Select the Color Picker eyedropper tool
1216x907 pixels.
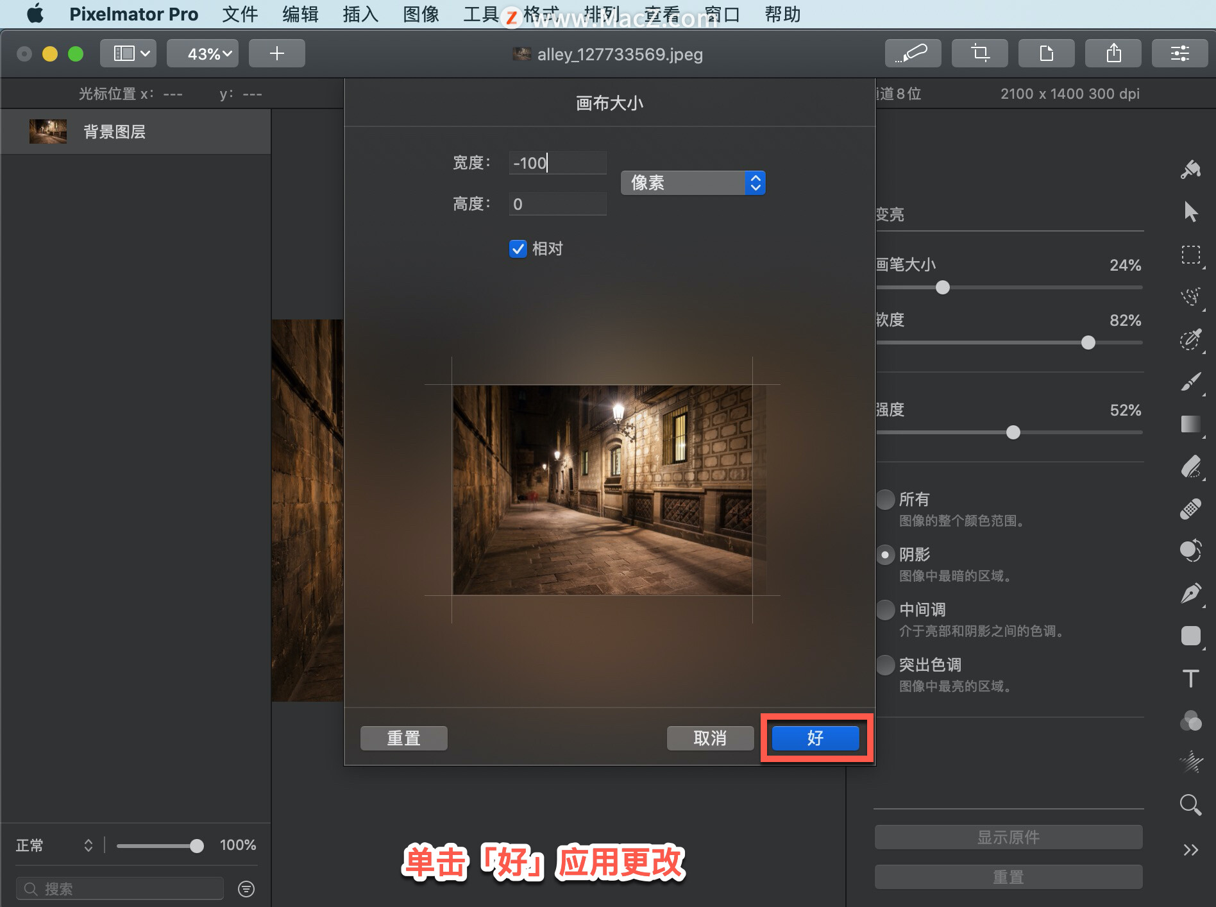tap(1191, 339)
